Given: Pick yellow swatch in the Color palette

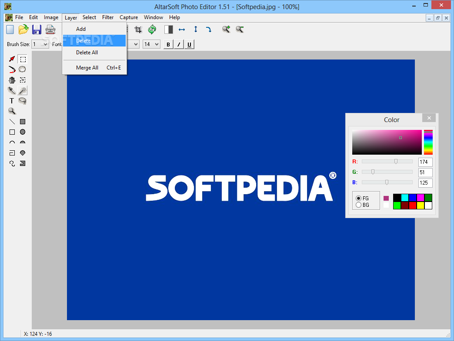Looking at the screenshot, I should (x=420, y=205).
